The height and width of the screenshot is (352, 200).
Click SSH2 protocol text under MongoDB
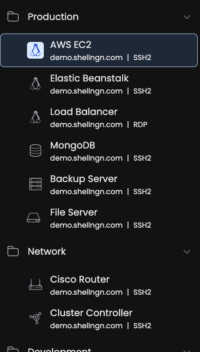pyautogui.click(x=142, y=158)
